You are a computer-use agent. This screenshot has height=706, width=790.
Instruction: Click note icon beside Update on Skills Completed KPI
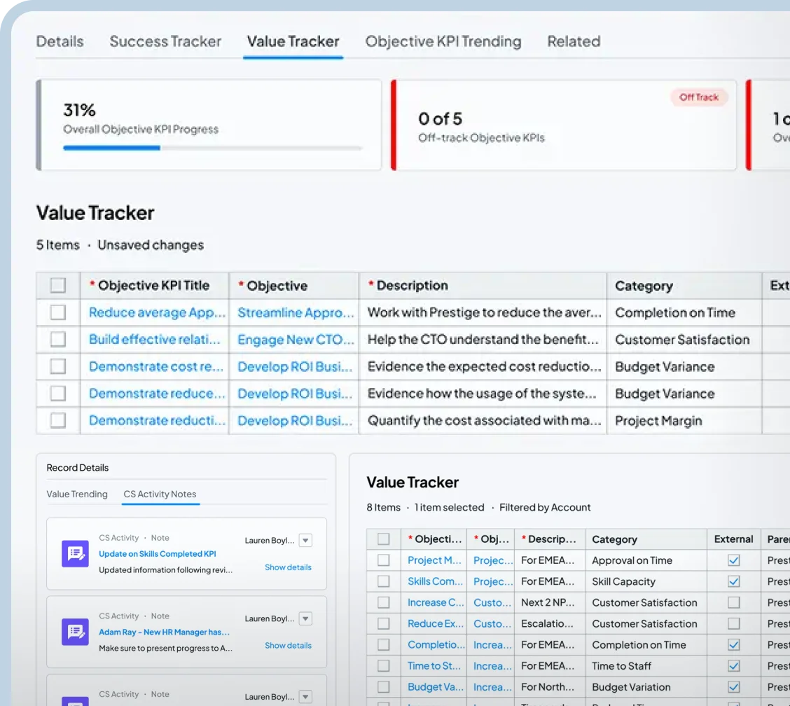coord(75,553)
